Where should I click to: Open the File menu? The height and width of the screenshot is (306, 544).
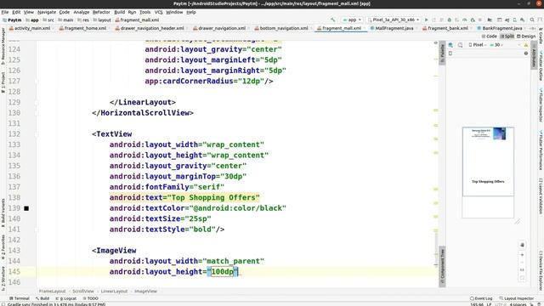click(x=5, y=12)
